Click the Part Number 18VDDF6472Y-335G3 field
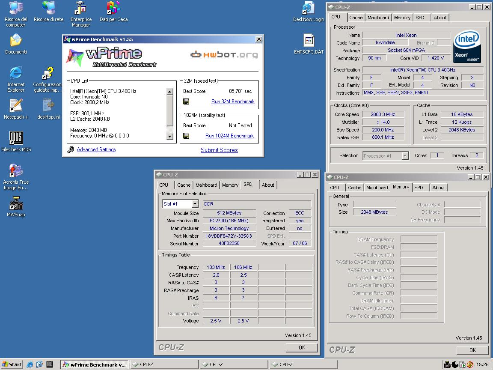This screenshot has height=370, width=493. 229,236
